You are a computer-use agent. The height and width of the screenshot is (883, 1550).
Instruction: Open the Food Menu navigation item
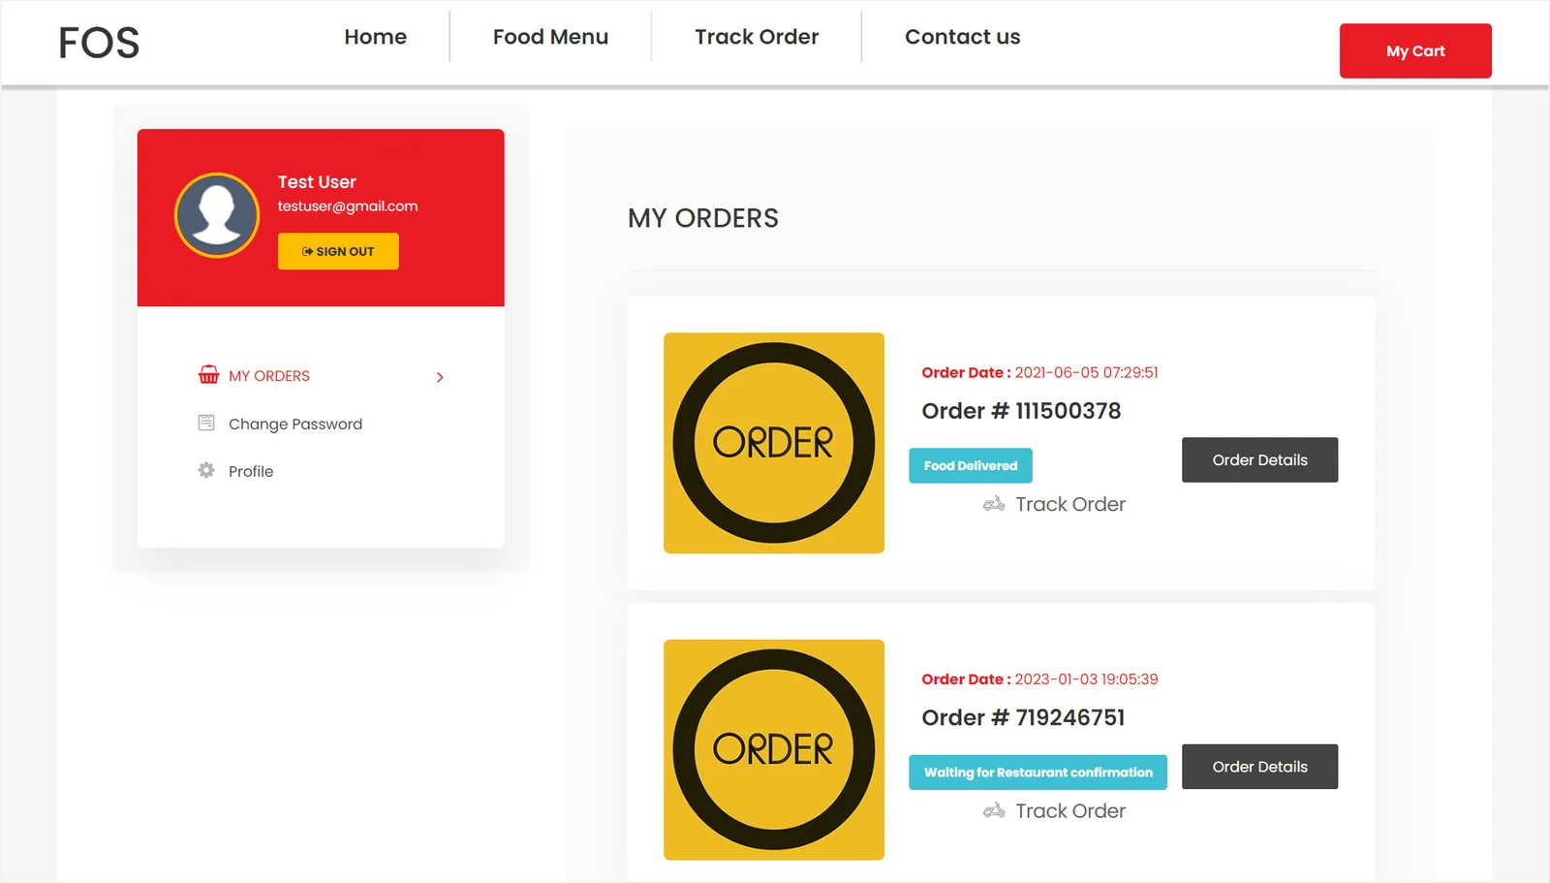(x=550, y=37)
